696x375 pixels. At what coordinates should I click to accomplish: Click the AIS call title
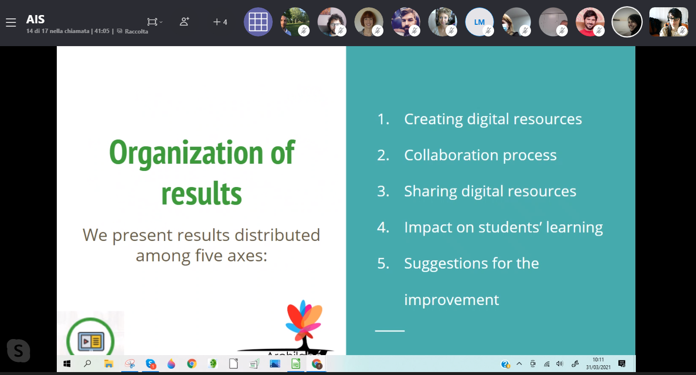35,19
